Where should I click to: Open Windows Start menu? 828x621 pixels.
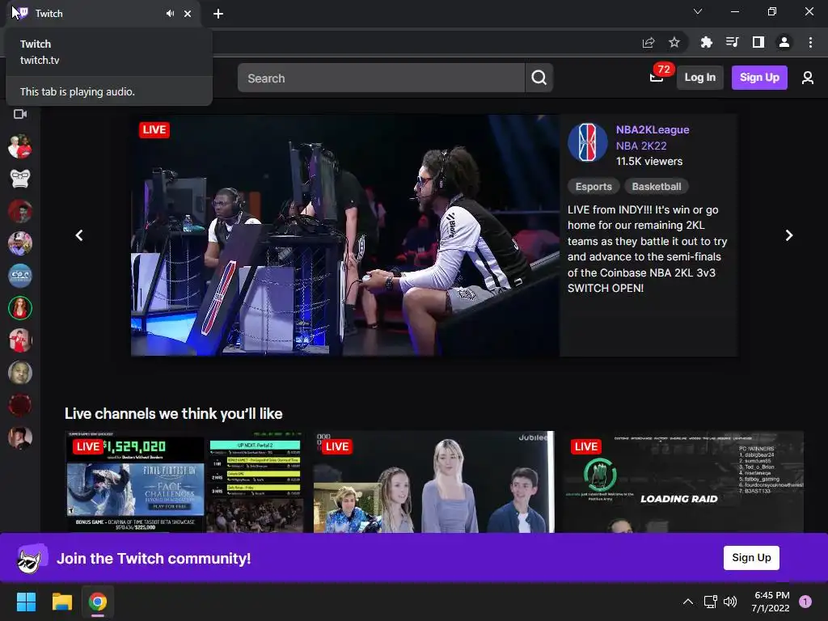(x=26, y=602)
